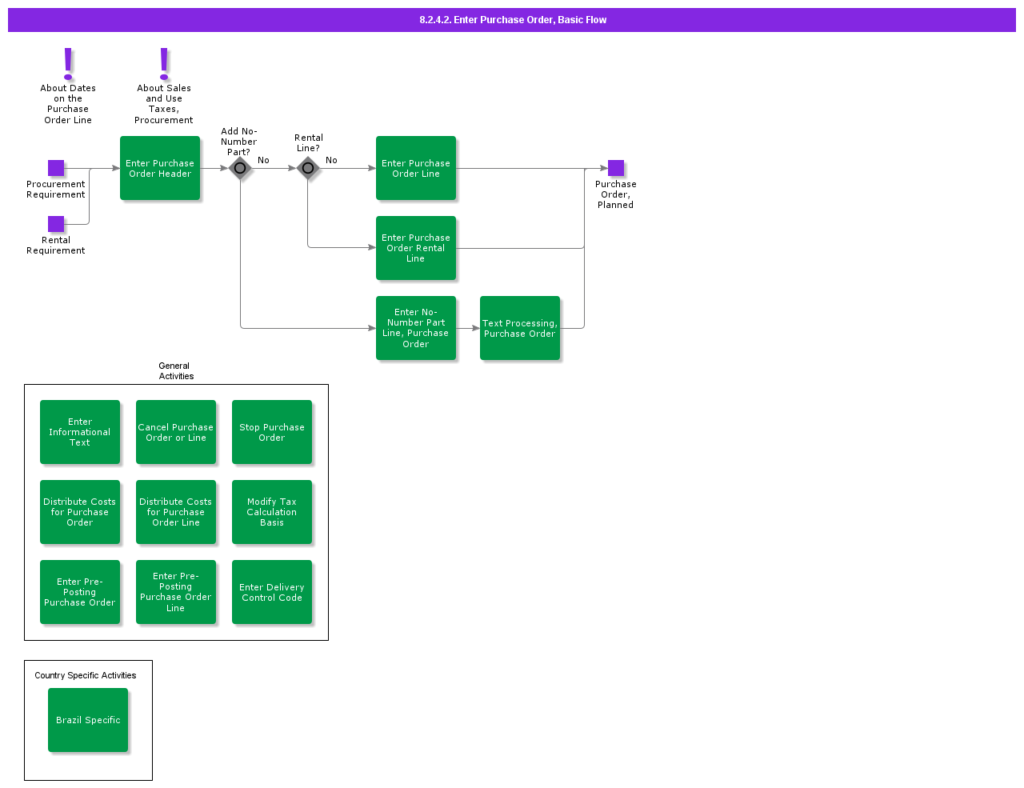Click the Enter Purchase Order Basic Flow title
Image resolution: width=1024 pixels, height=788 pixels.
512,19
